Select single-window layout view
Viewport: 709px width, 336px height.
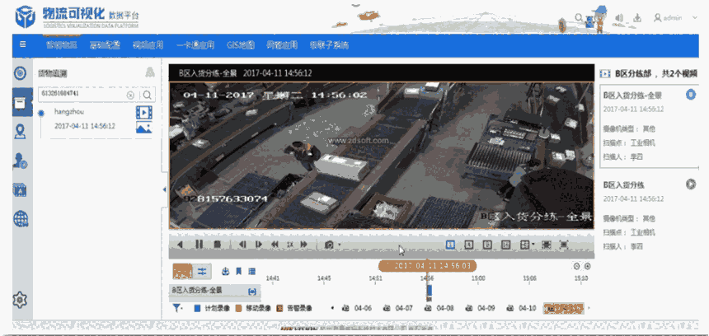pos(450,245)
